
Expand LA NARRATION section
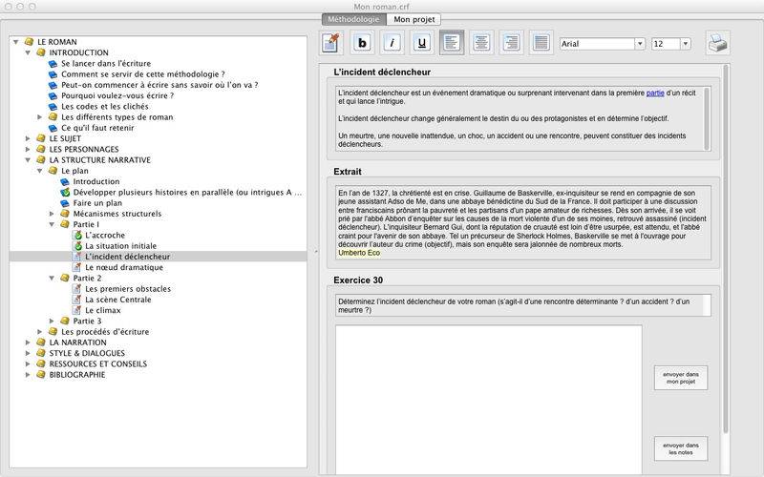pyautogui.click(x=29, y=342)
